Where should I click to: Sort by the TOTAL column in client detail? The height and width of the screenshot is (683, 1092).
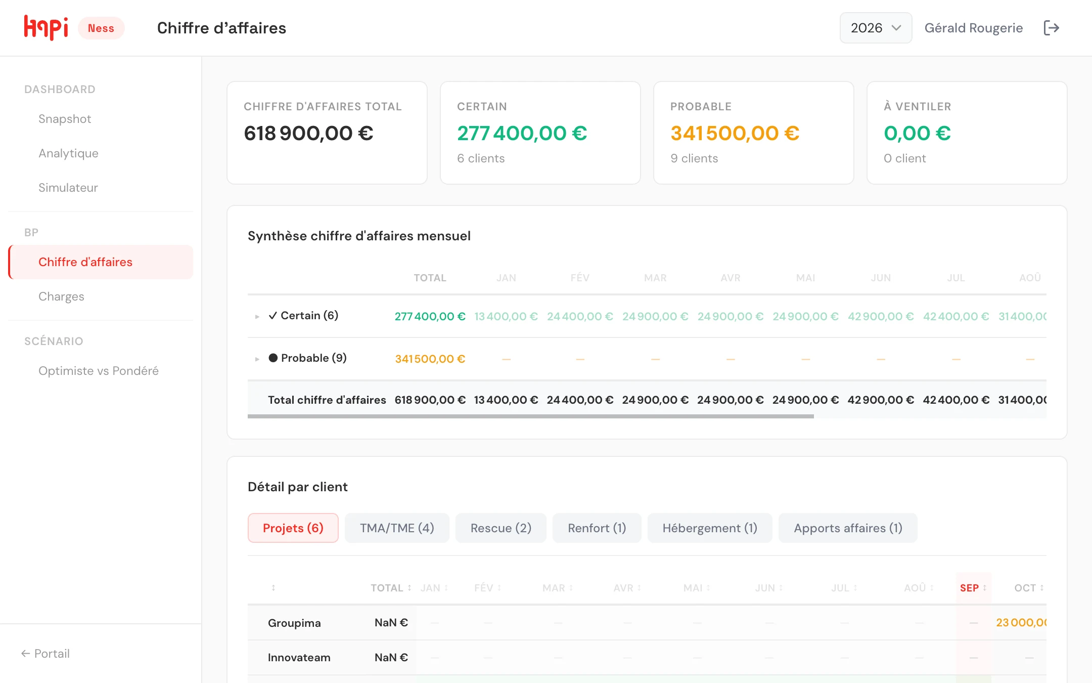pyautogui.click(x=391, y=588)
